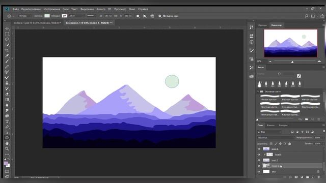This screenshot has height=183, width=326.
Task: Select the Move tool
Action: point(7,28)
